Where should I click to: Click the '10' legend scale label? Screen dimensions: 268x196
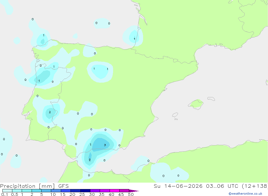(53, 194)
